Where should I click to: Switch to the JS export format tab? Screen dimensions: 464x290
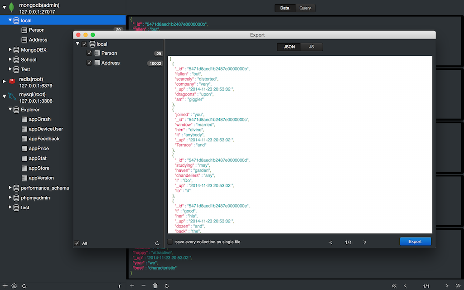(x=311, y=47)
